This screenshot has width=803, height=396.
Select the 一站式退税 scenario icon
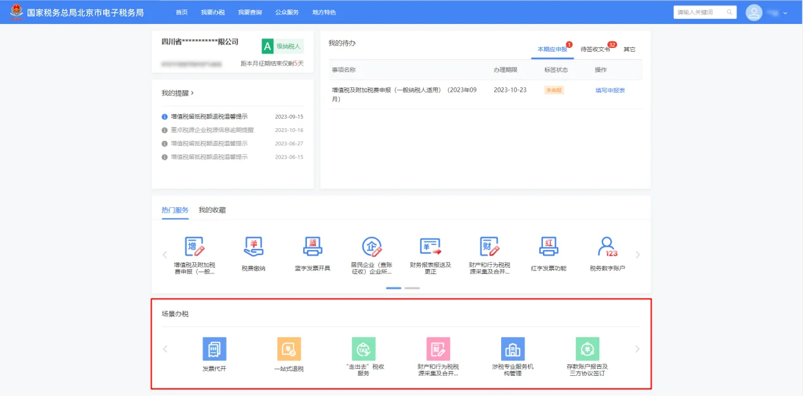pyautogui.click(x=289, y=349)
